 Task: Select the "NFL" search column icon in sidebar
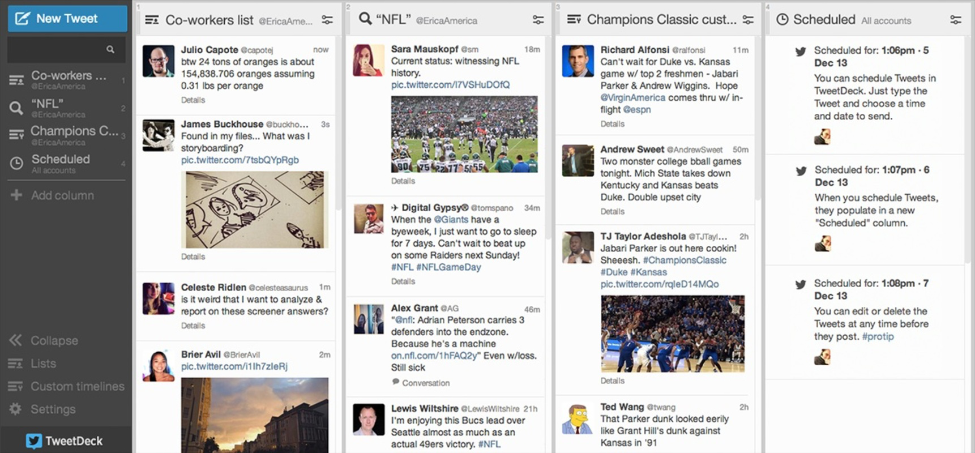click(16, 106)
